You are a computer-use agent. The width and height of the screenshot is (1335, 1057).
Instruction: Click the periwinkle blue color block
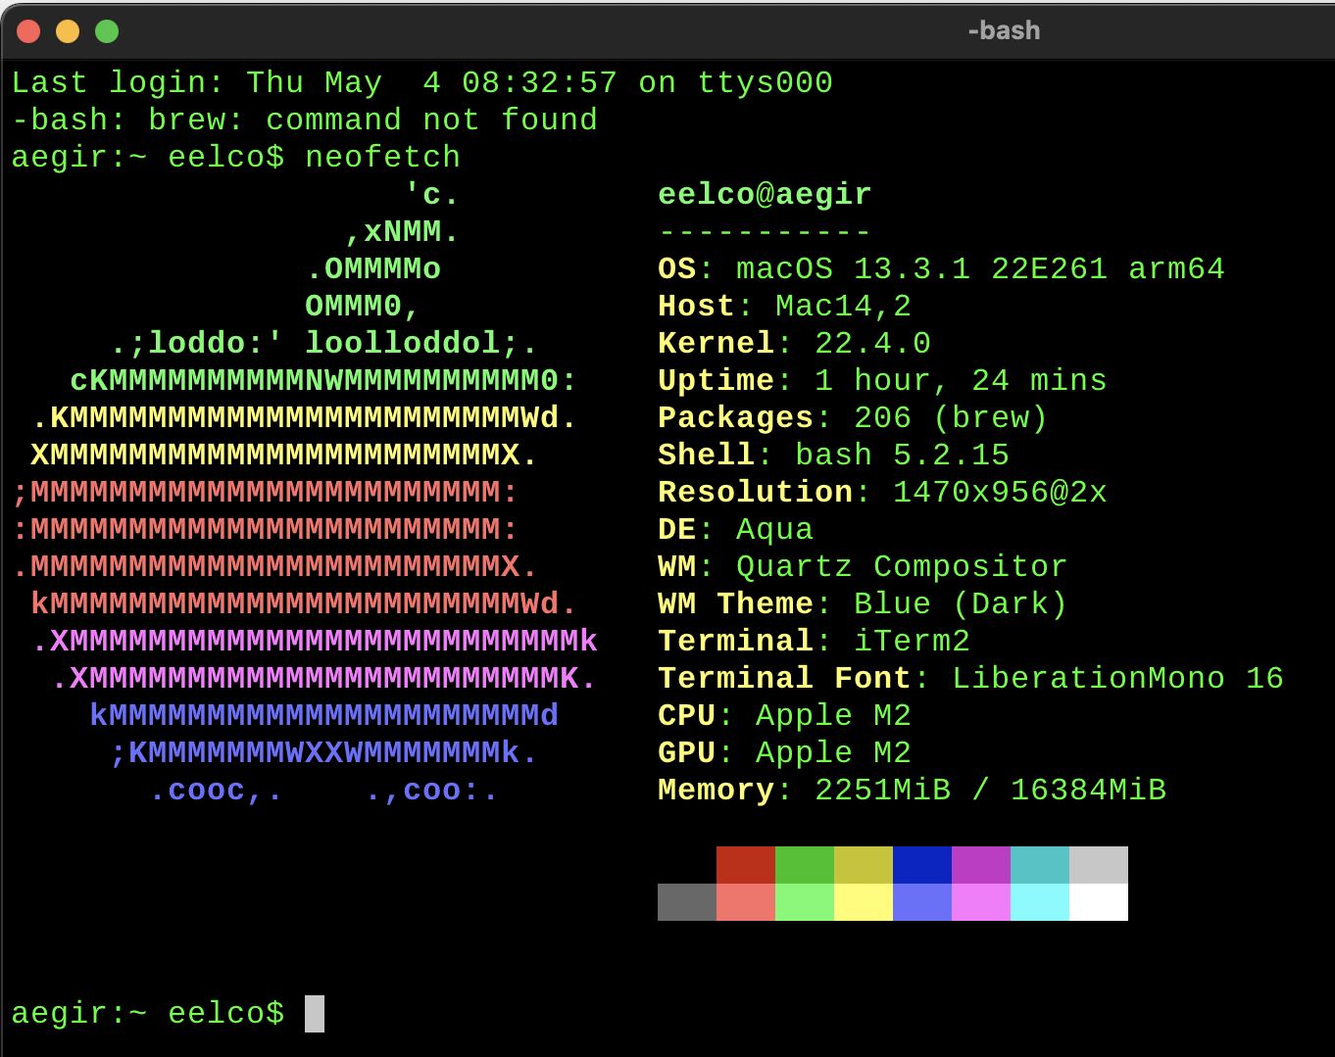tap(922, 902)
